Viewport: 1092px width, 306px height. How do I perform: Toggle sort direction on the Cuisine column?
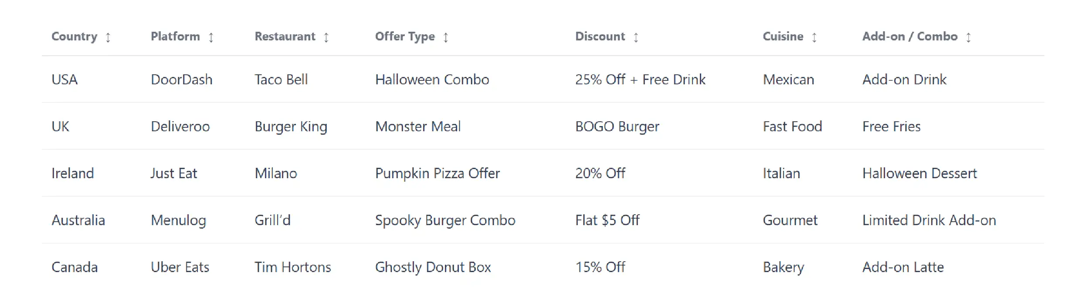point(814,37)
